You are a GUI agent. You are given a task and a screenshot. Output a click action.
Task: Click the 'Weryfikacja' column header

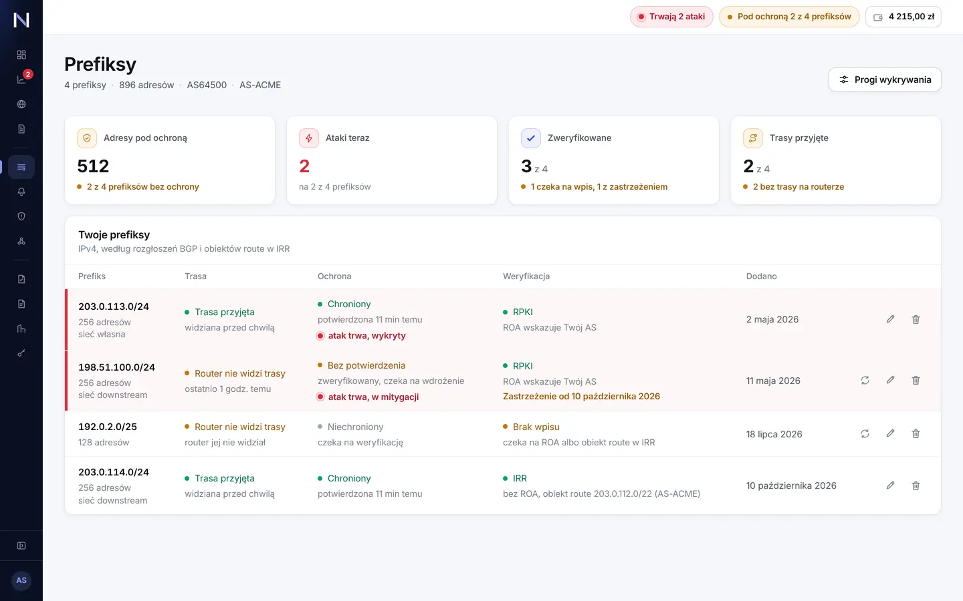click(x=526, y=276)
